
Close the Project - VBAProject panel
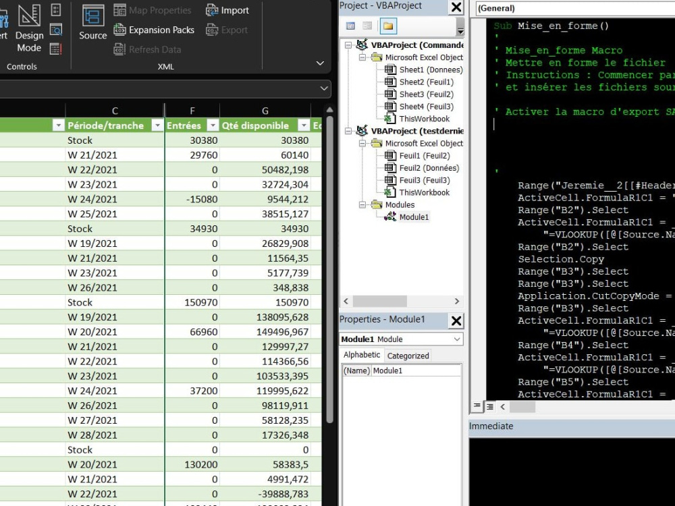pos(456,7)
